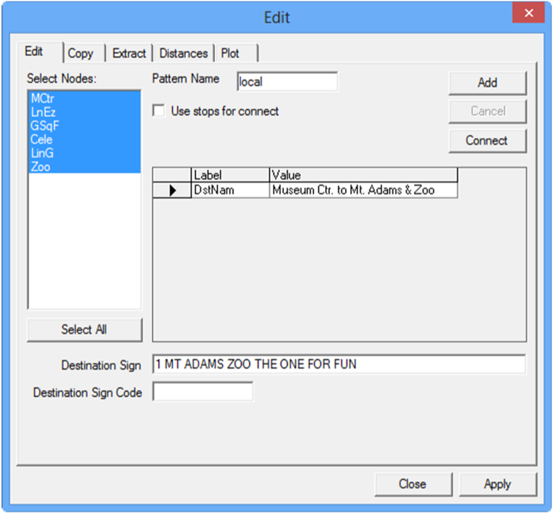Click the Apply button
554x514 pixels.
(x=498, y=484)
